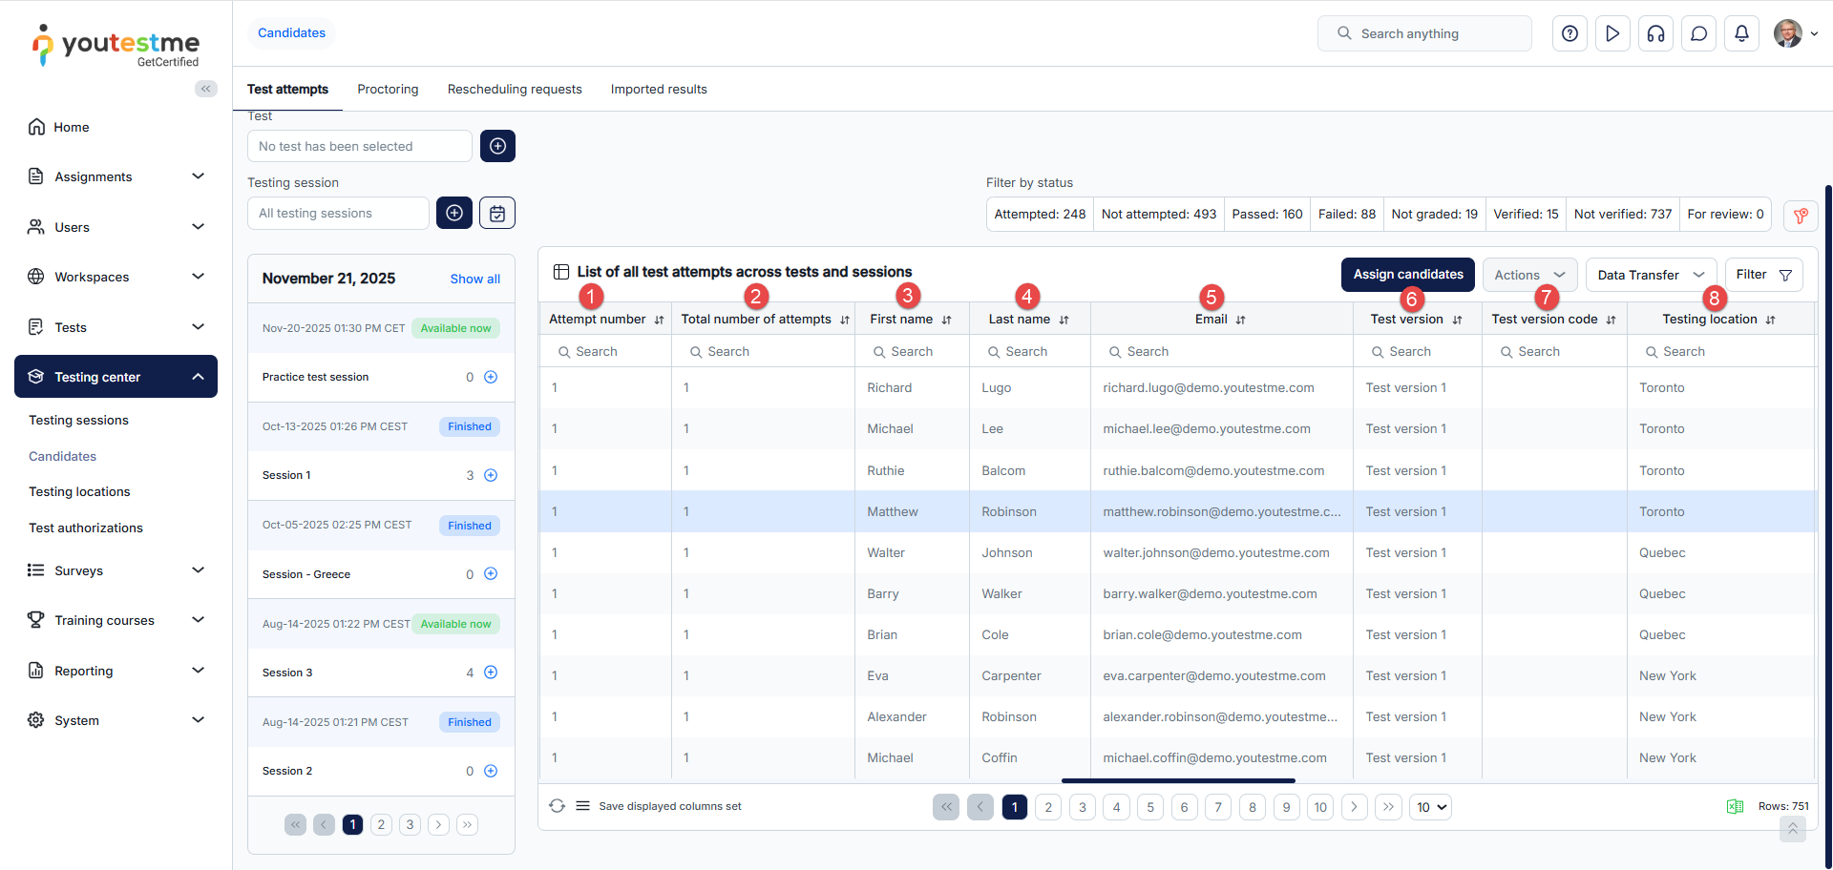
Task: Open the help question mark icon
Action: pos(1570,33)
